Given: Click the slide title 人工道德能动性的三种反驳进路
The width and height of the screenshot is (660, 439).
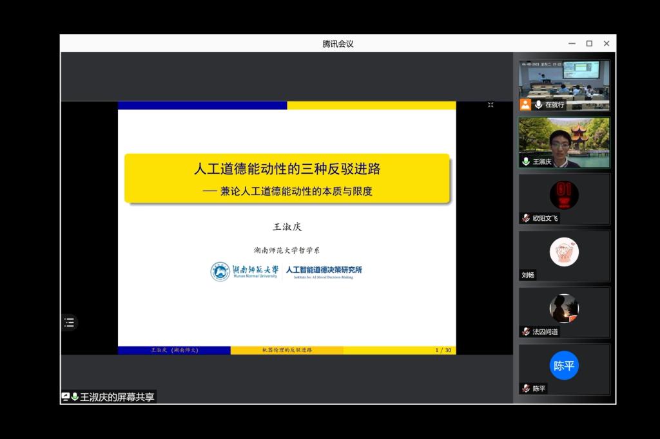Looking at the screenshot, I should click(x=287, y=169).
